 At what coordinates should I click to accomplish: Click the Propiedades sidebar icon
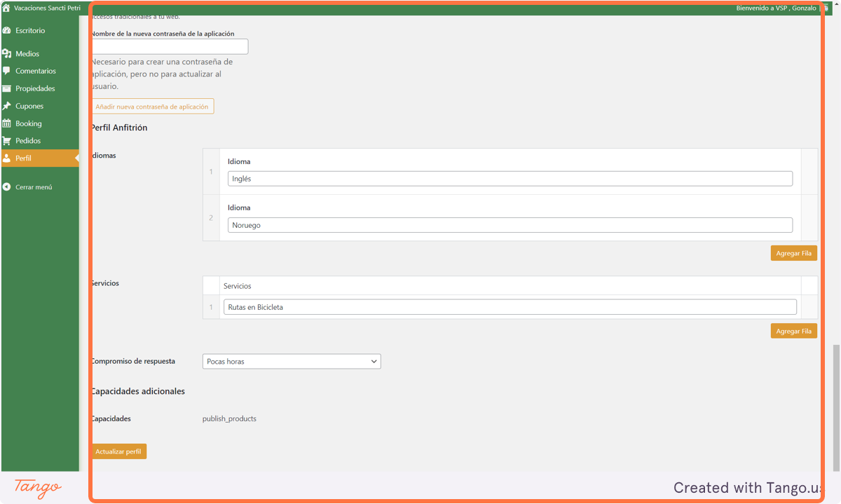[6, 88]
